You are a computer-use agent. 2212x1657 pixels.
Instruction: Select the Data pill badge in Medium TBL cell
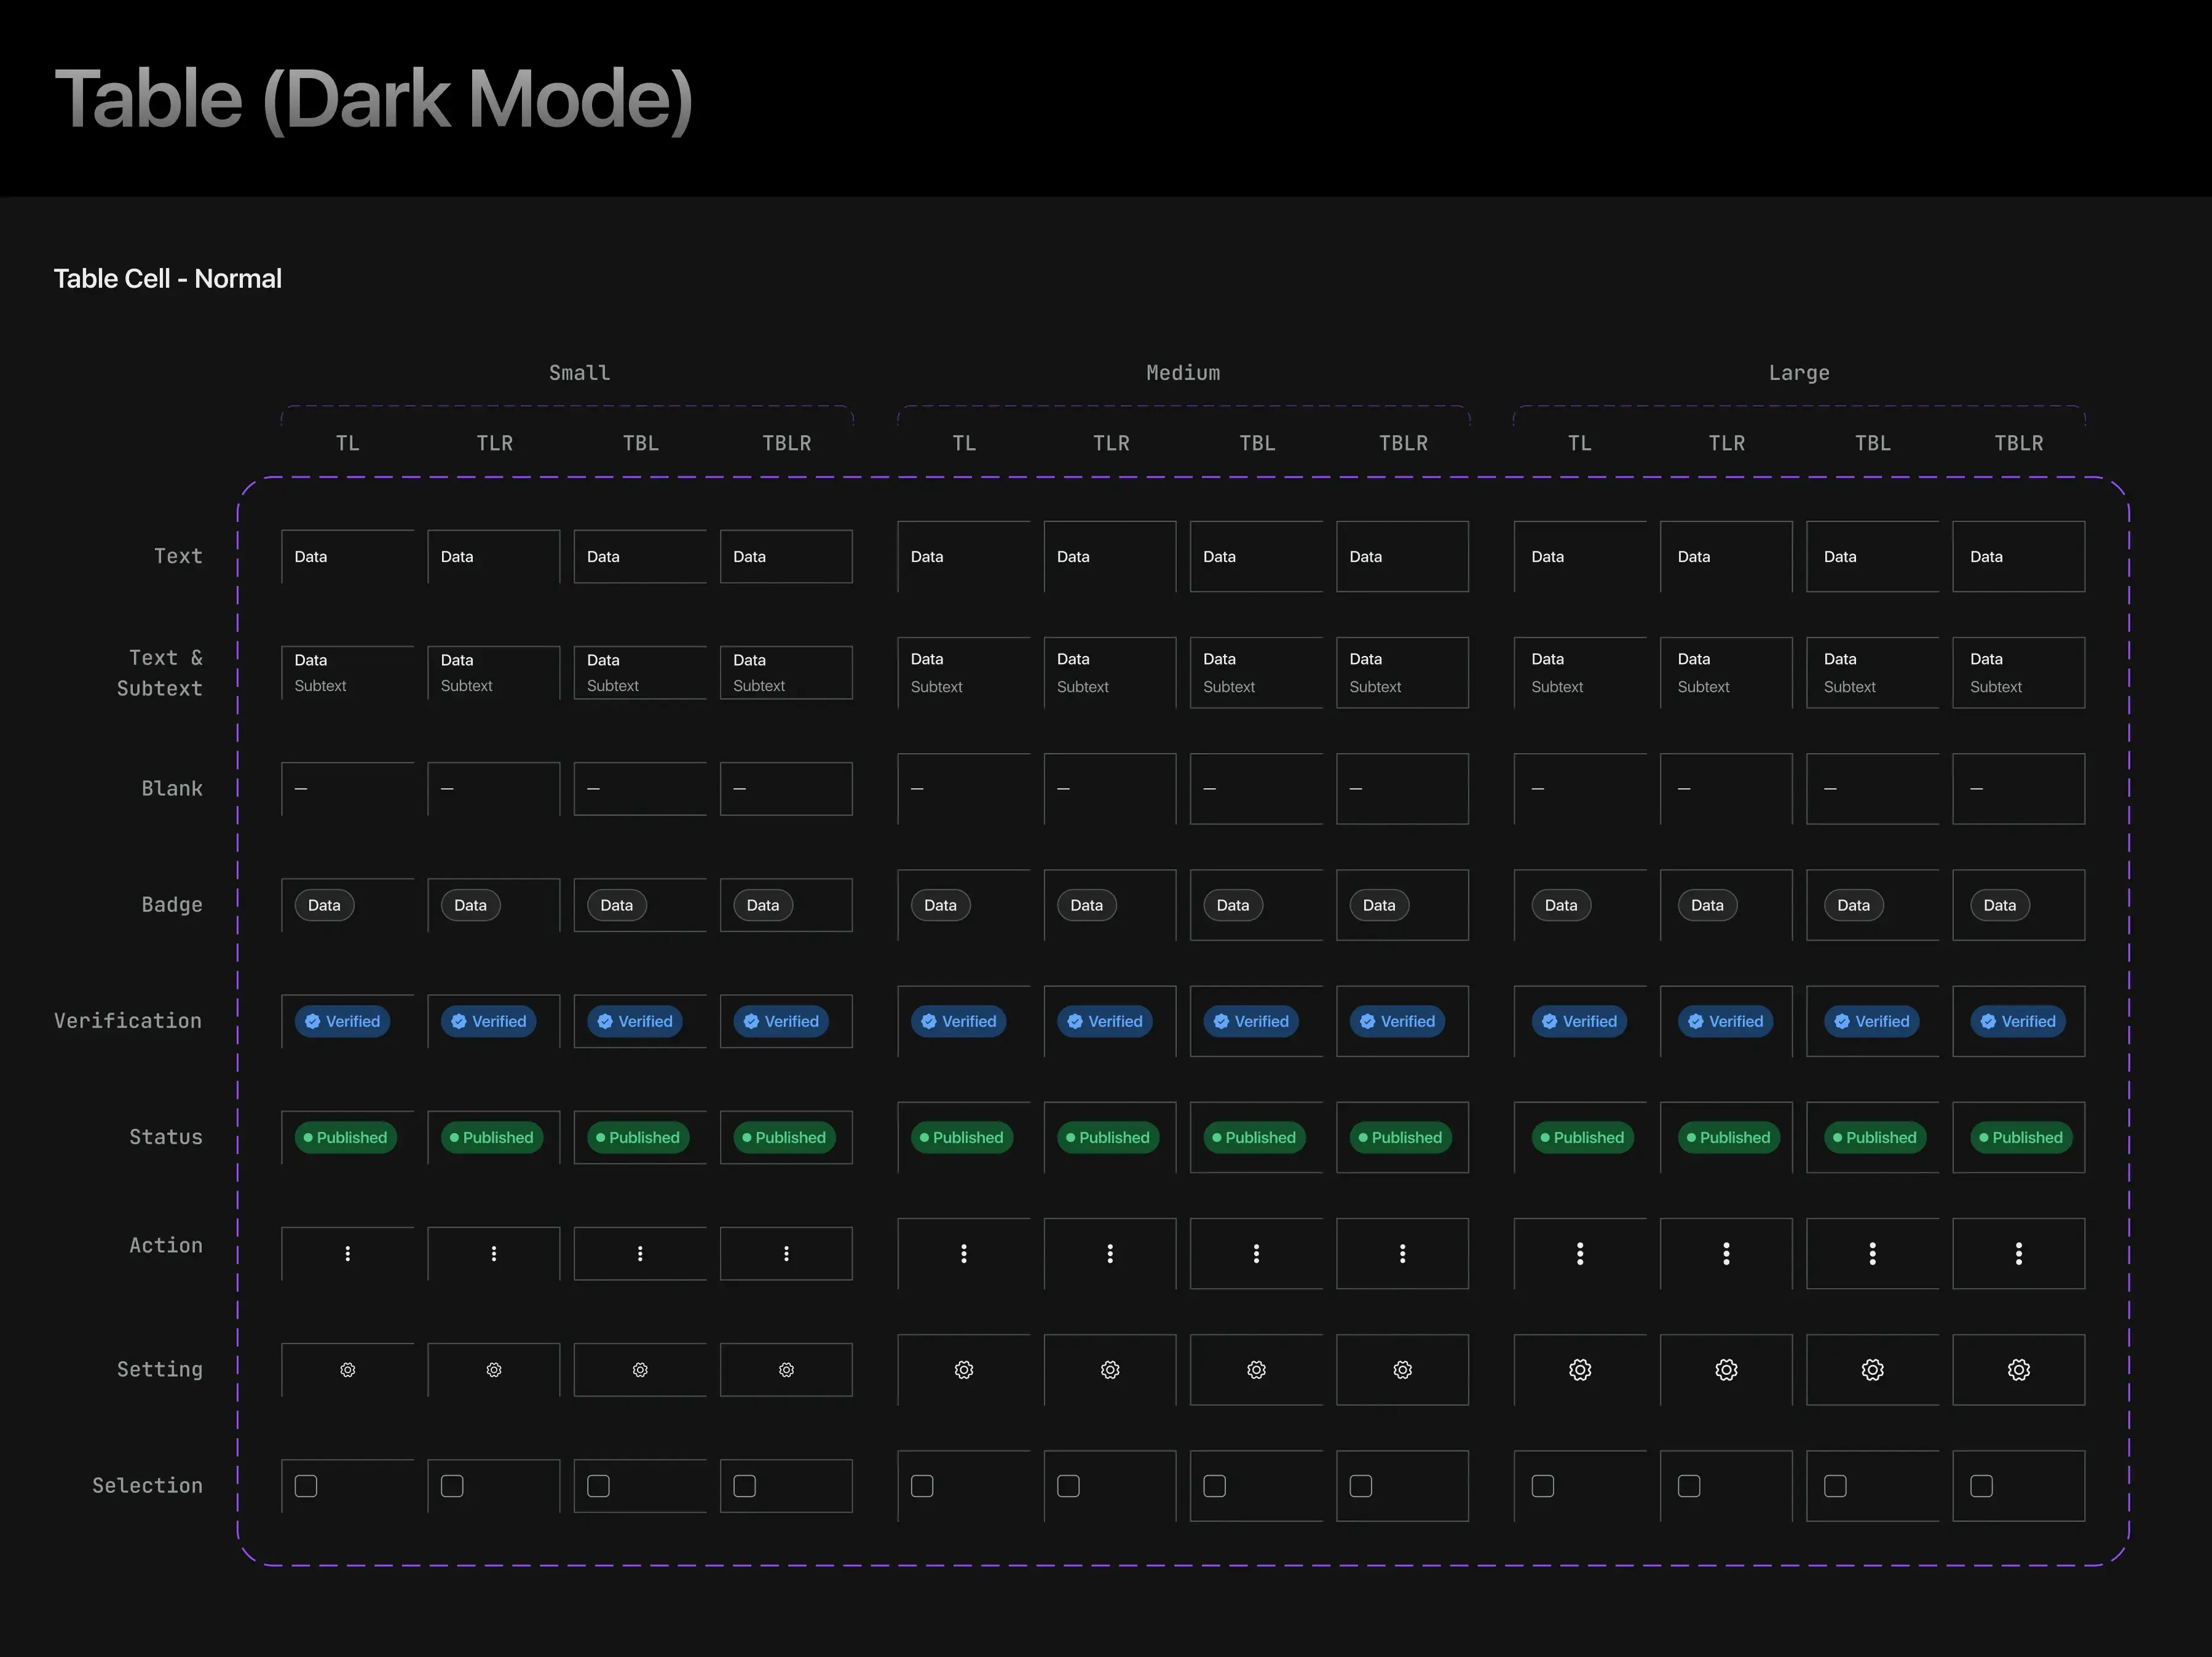tap(1233, 905)
